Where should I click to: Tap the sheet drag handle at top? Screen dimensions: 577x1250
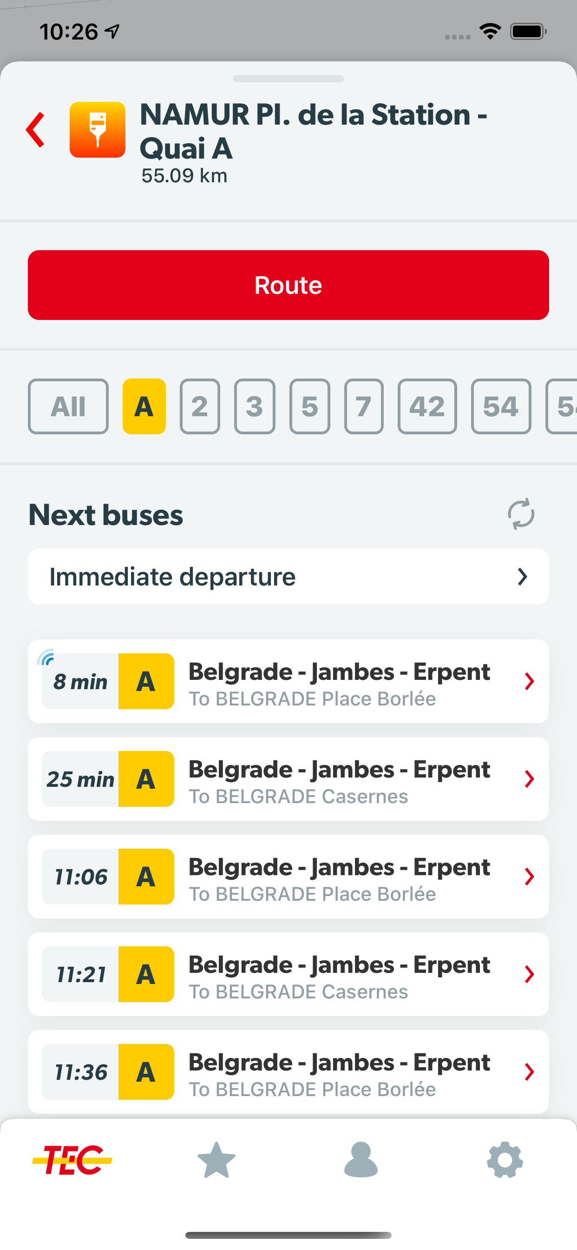click(x=288, y=79)
